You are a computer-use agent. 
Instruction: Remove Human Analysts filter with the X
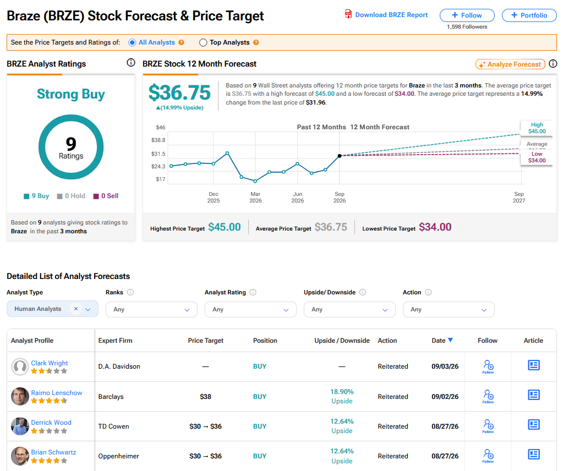click(76, 309)
